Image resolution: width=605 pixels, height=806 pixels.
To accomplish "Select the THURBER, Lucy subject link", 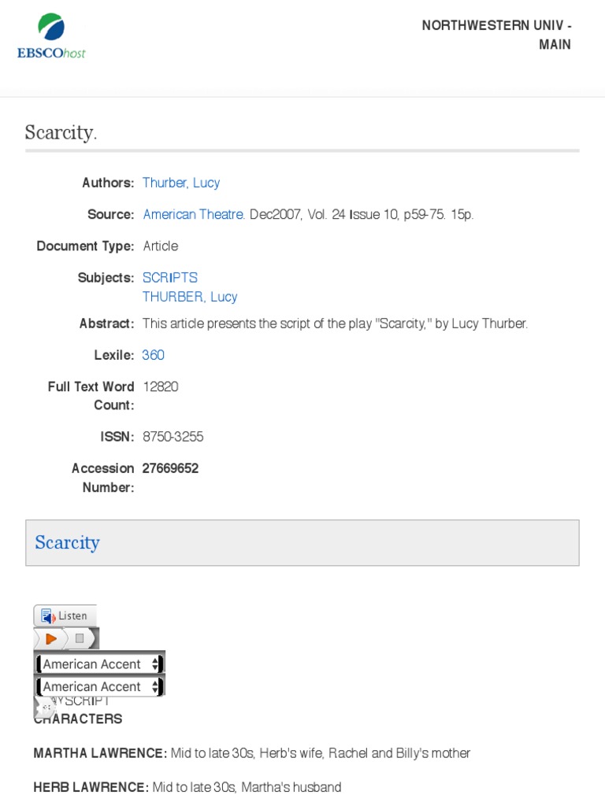I will [x=190, y=297].
